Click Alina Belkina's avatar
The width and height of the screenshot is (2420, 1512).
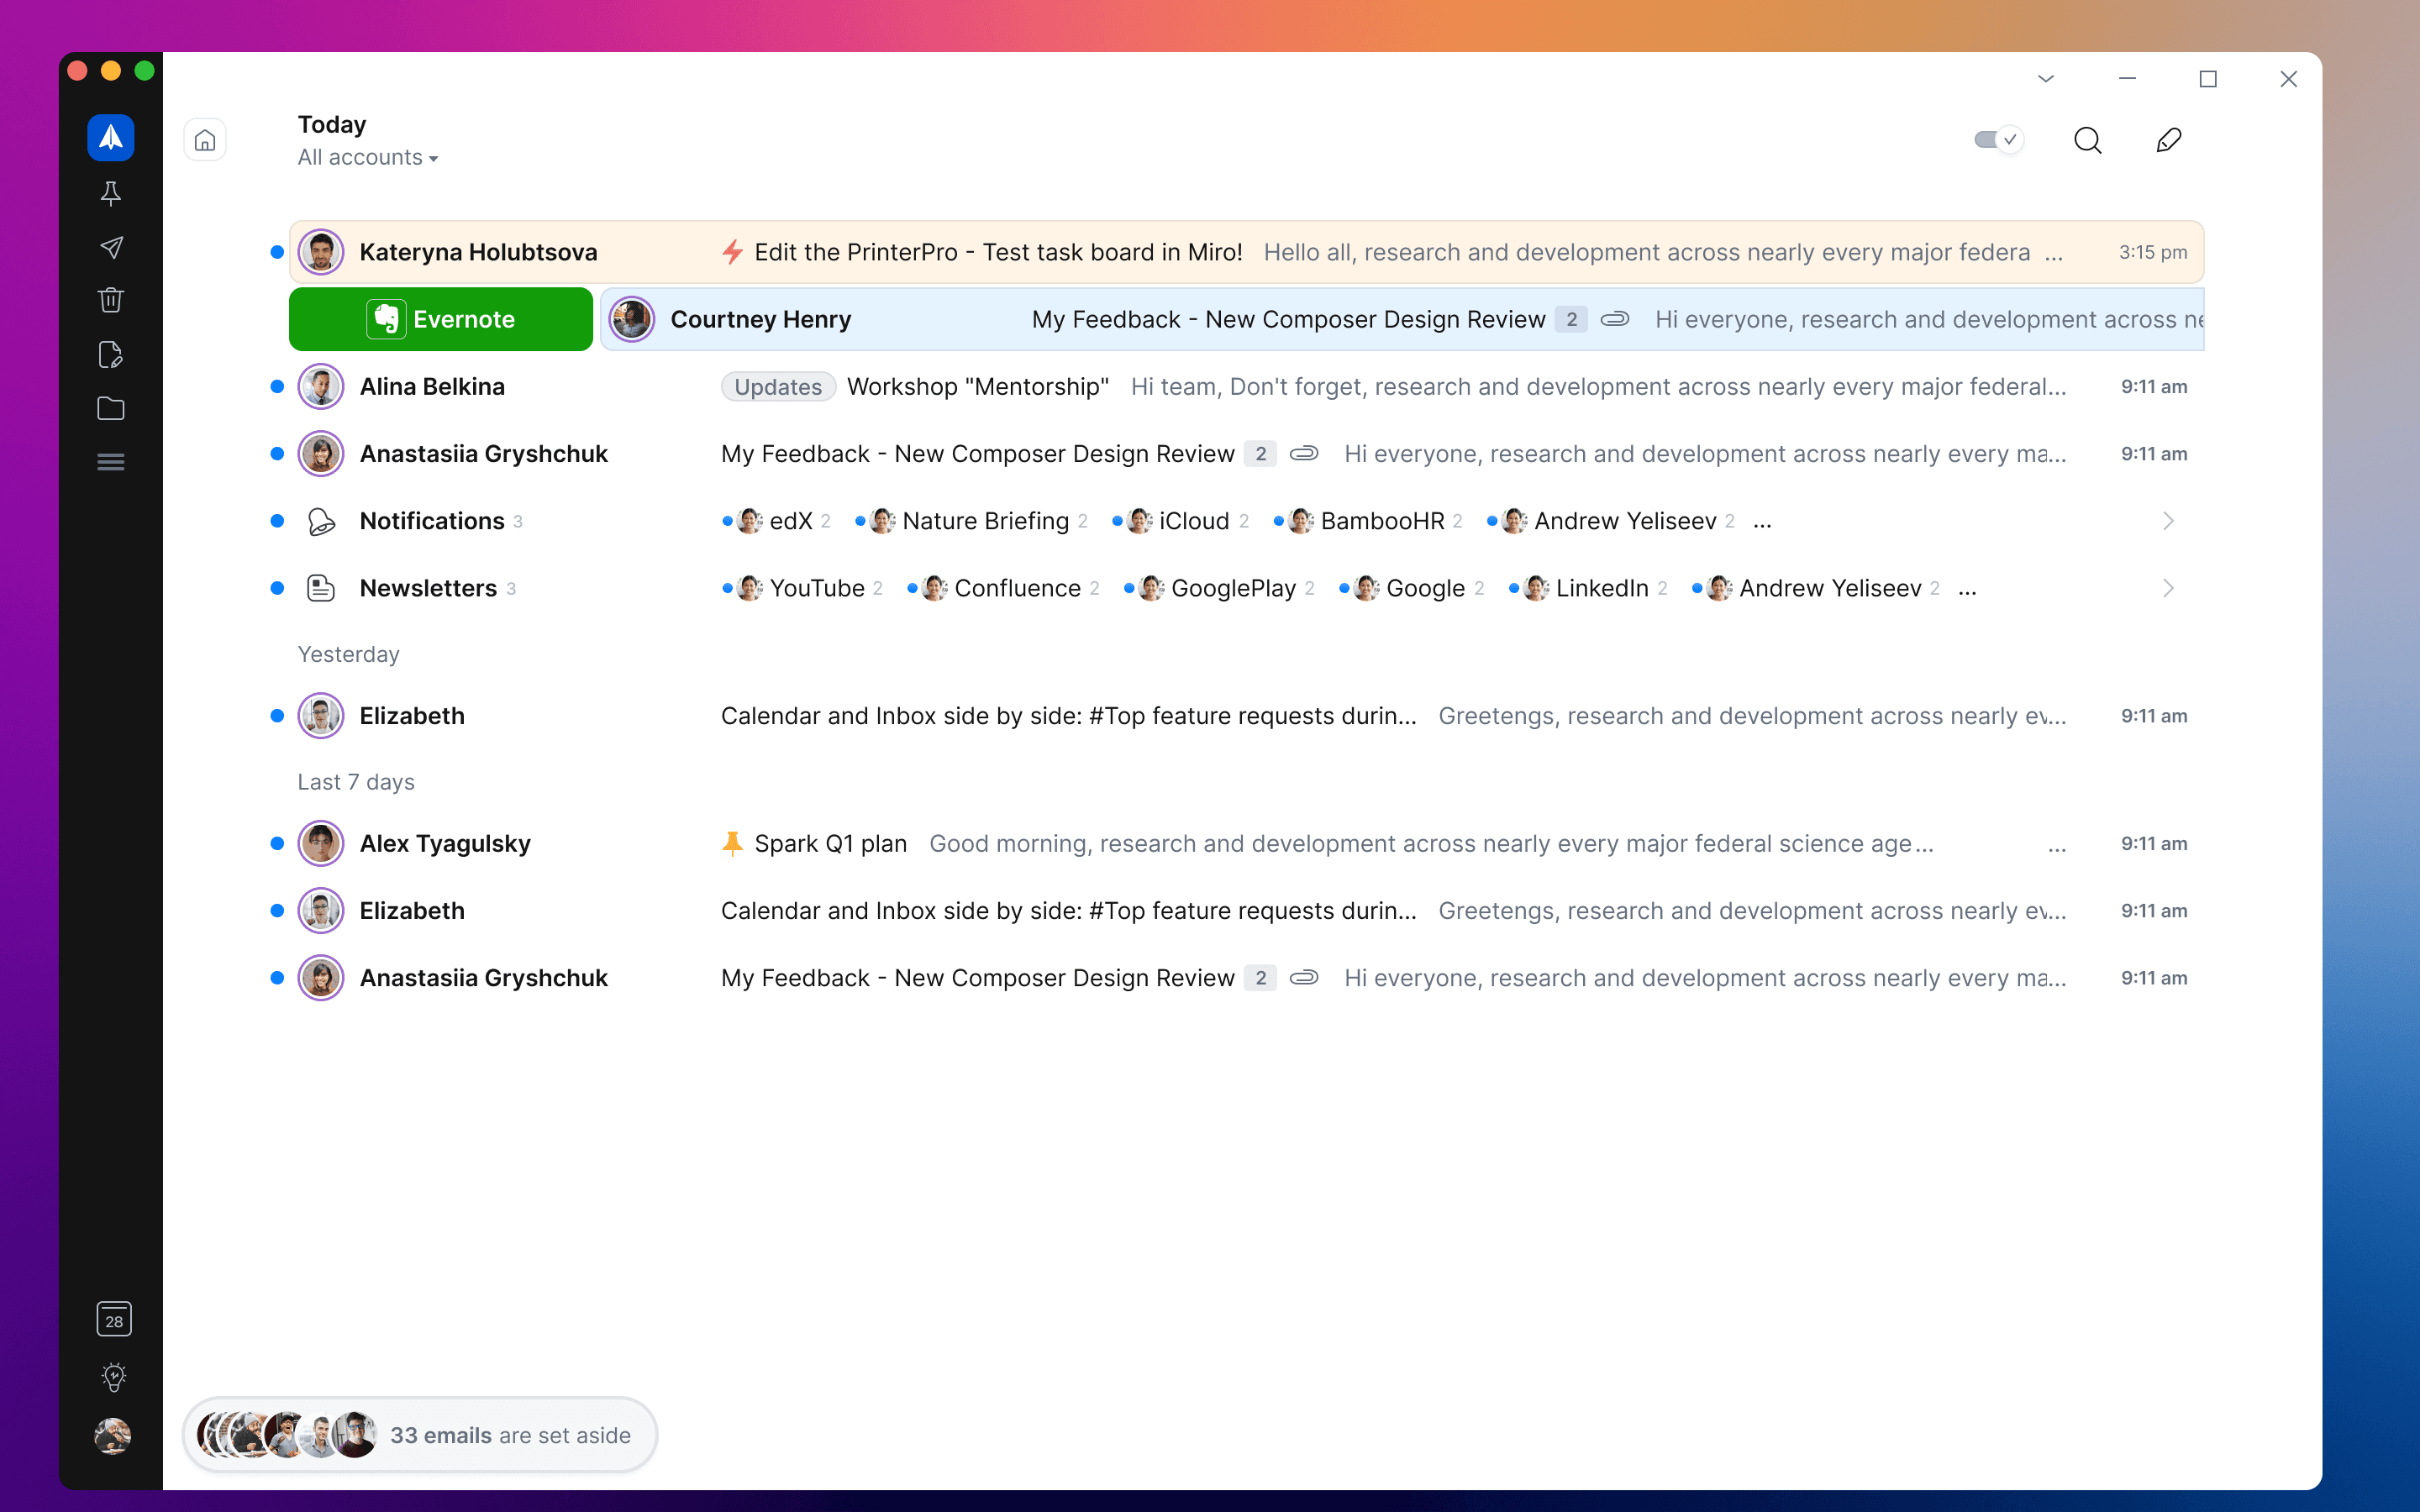(321, 387)
